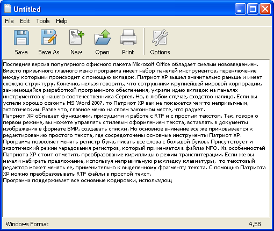The image size is (274, 231).
Task: Open the Help menu
Action: [62, 21]
